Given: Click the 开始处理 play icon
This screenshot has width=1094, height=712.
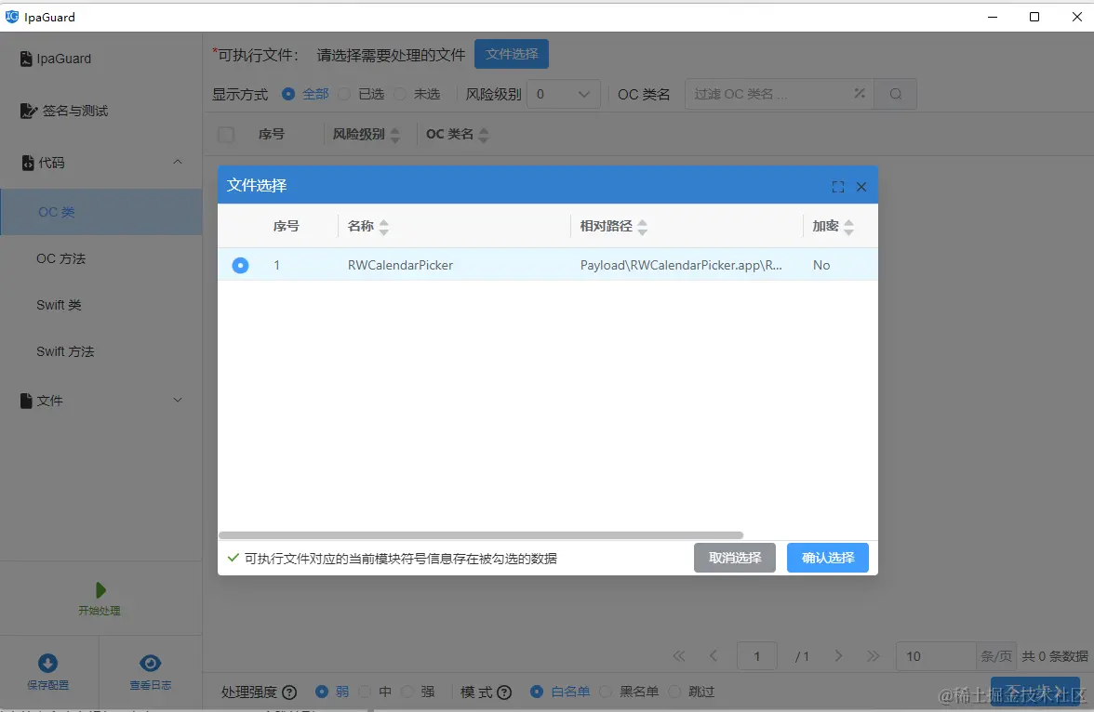Looking at the screenshot, I should (99, 590).
